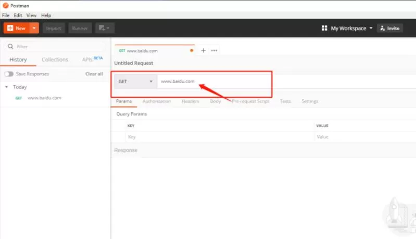Viewport: 416px width, 239px height.
Task: Toggle the Save Responses switch
Action: click(9, 74)
